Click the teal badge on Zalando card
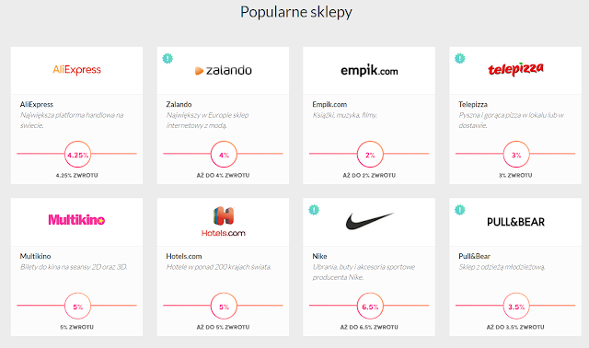The image size is (589, 348). click(x=167, y=58)
